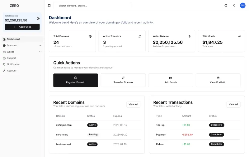Expand the Domains sidebar chevron
The height and width of the screenshot is (158, 249).
40,46
